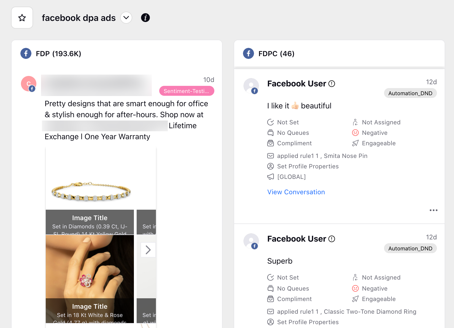Select Automation_DND tag on first comment
This screenshot has height=328, width=454.
[x=410, y=93]
